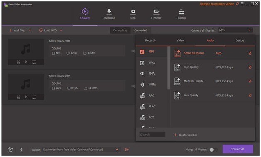261x157 pixels.
Task: Choose the AC3 format in the list
Action: coord(152,117)
